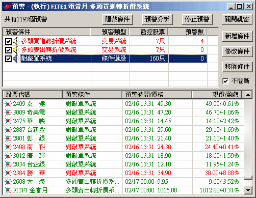This screenshot has height=198, width=256.
Task: Remove condition using 移除條件 button
Action: point(237,67)
